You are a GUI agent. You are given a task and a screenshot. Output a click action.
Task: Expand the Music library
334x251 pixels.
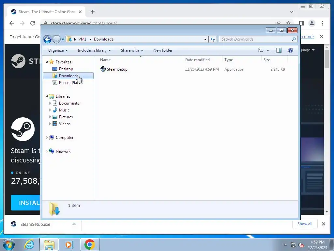50,110
